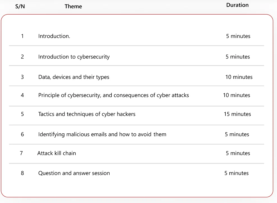
Task: Click serial number 5
Action: click(x=22, y=114)
